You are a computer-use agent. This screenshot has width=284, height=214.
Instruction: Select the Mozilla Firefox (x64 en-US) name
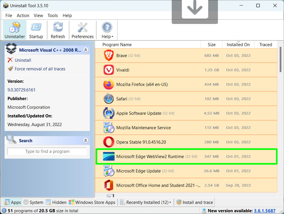pos(142,85)
